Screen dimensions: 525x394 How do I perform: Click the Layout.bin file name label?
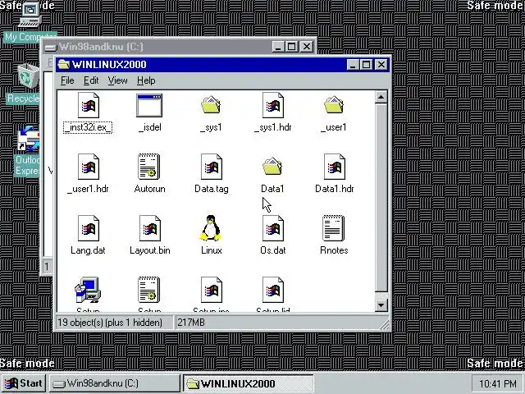pyautogui.click(x=149, y=250)
